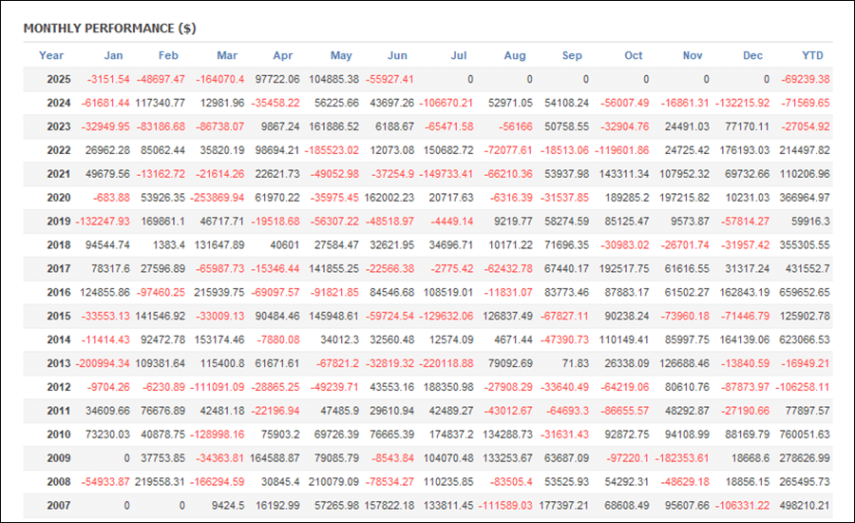Select the Monthly Performance ($) heading
Viewport: 855px width, 523px height.
tap(109, 29)
